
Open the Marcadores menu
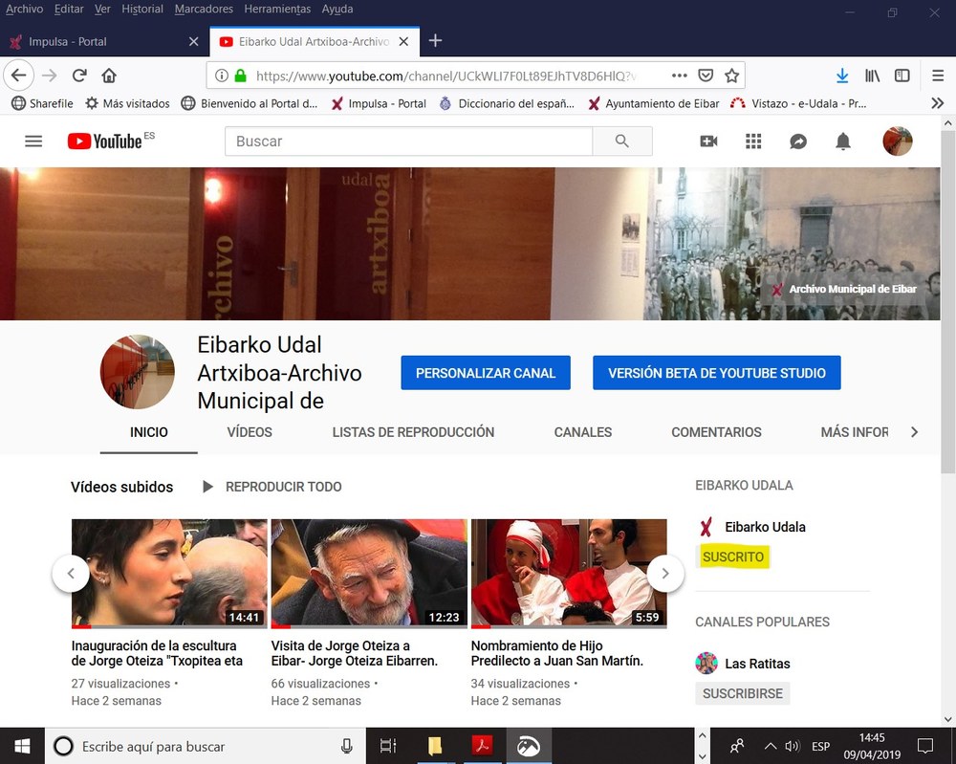(204, 10)
